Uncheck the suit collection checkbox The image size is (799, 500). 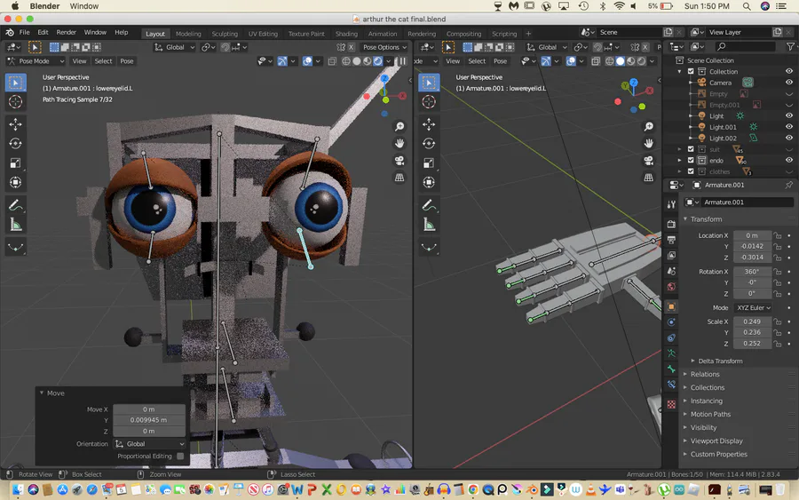pyautogui.click(x=691, y=149)
